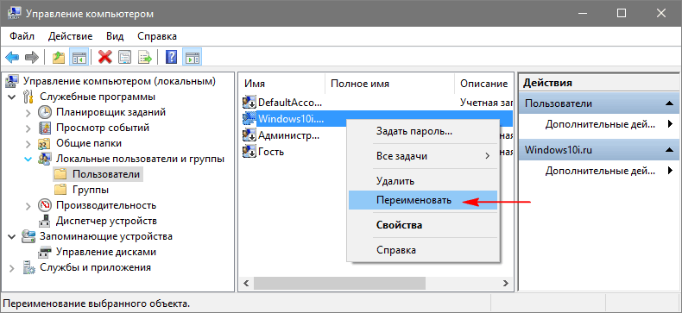This screenshot has width=682, height=313.
Task: Choose Переименовать in the context menu
Action: pos(423,200)
